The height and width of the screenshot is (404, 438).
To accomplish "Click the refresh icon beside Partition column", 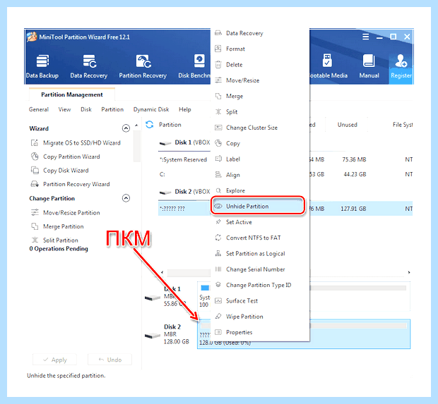I will pyautogui.click(x=150, y=125).
